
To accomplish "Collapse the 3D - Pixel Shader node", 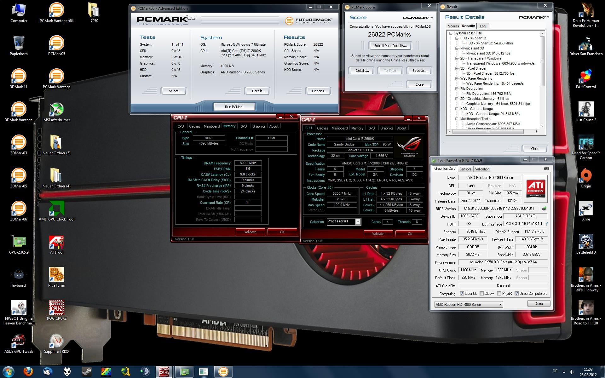I will (x=457, y=68).
